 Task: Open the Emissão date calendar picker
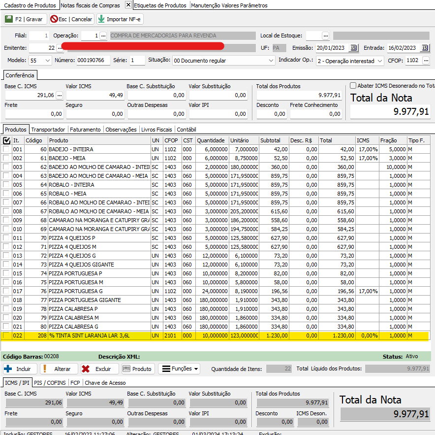point(354,48)
